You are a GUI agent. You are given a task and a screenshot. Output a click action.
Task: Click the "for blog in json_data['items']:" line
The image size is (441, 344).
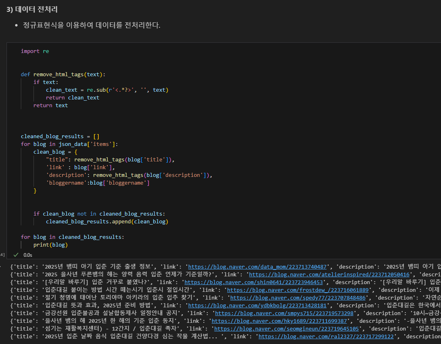pyautogui.click(x=69, y=144)
